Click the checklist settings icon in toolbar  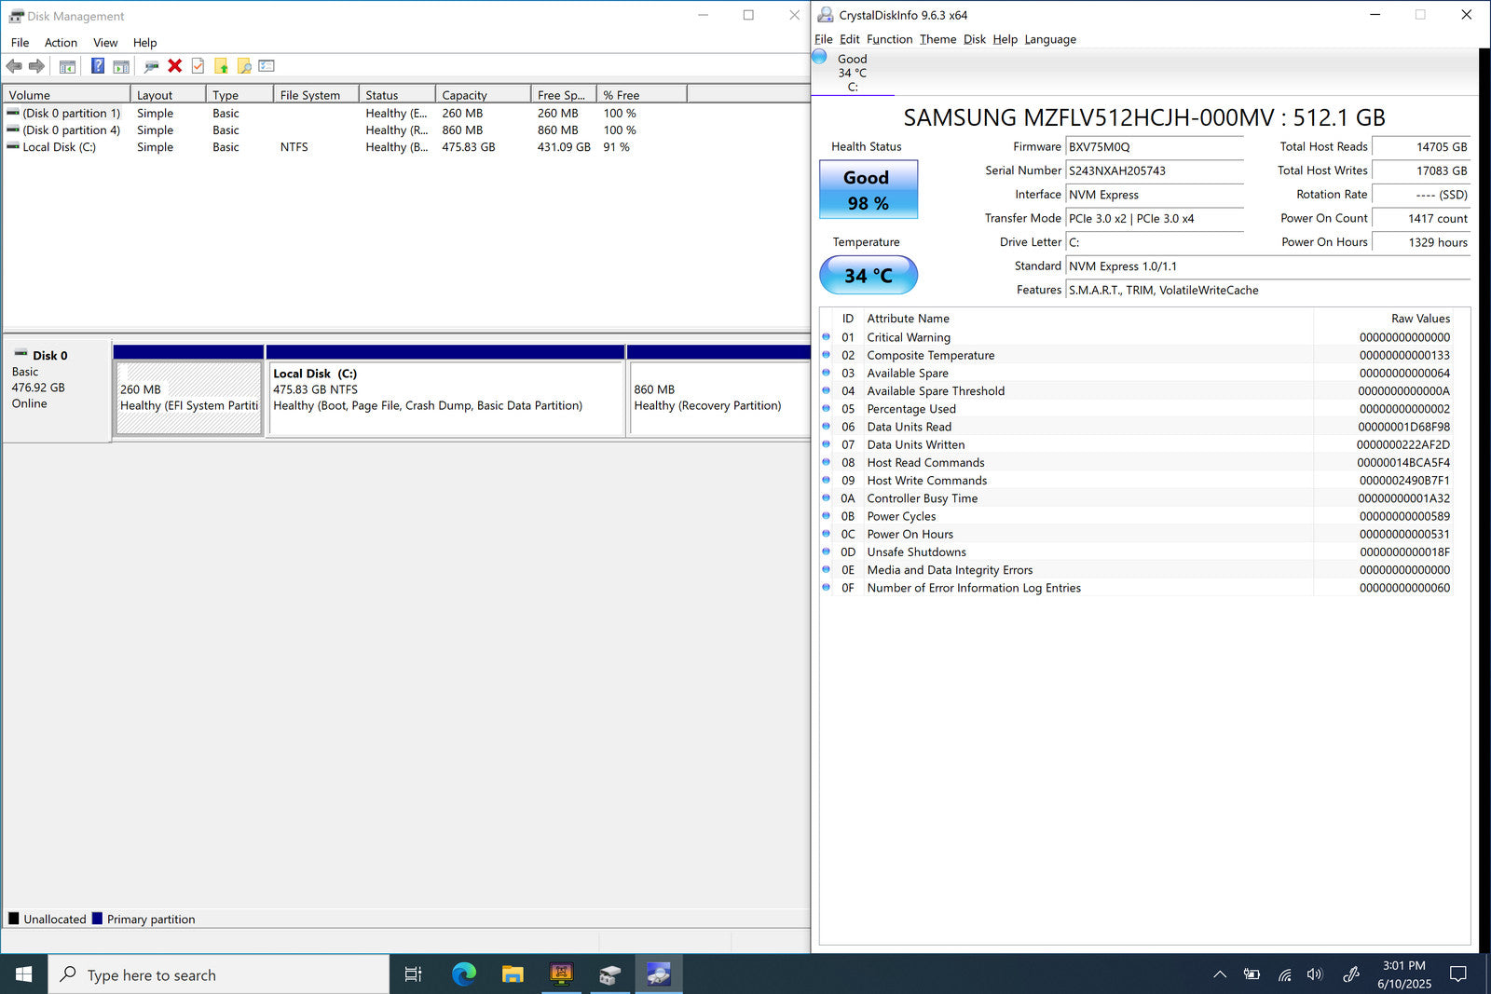[267, 66]
